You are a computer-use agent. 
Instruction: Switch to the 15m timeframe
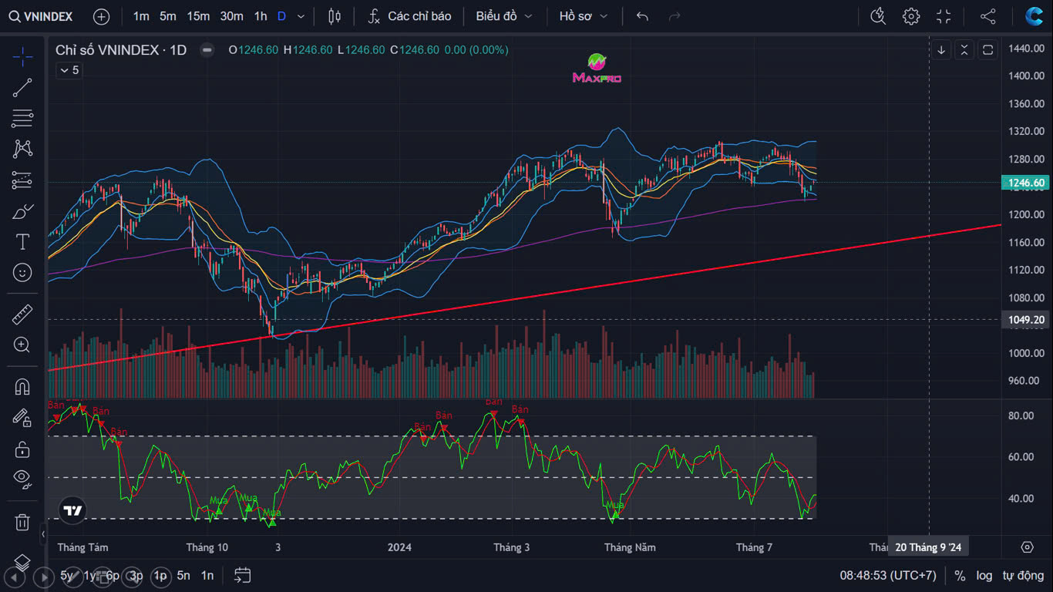click(198, 16)
